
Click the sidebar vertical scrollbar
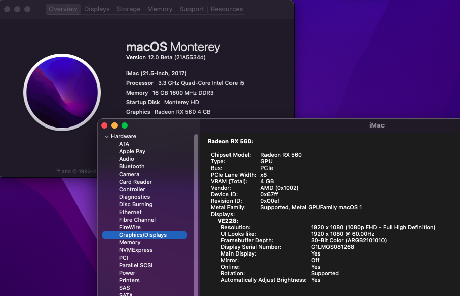pyautogui.click(x=196, y=215)
